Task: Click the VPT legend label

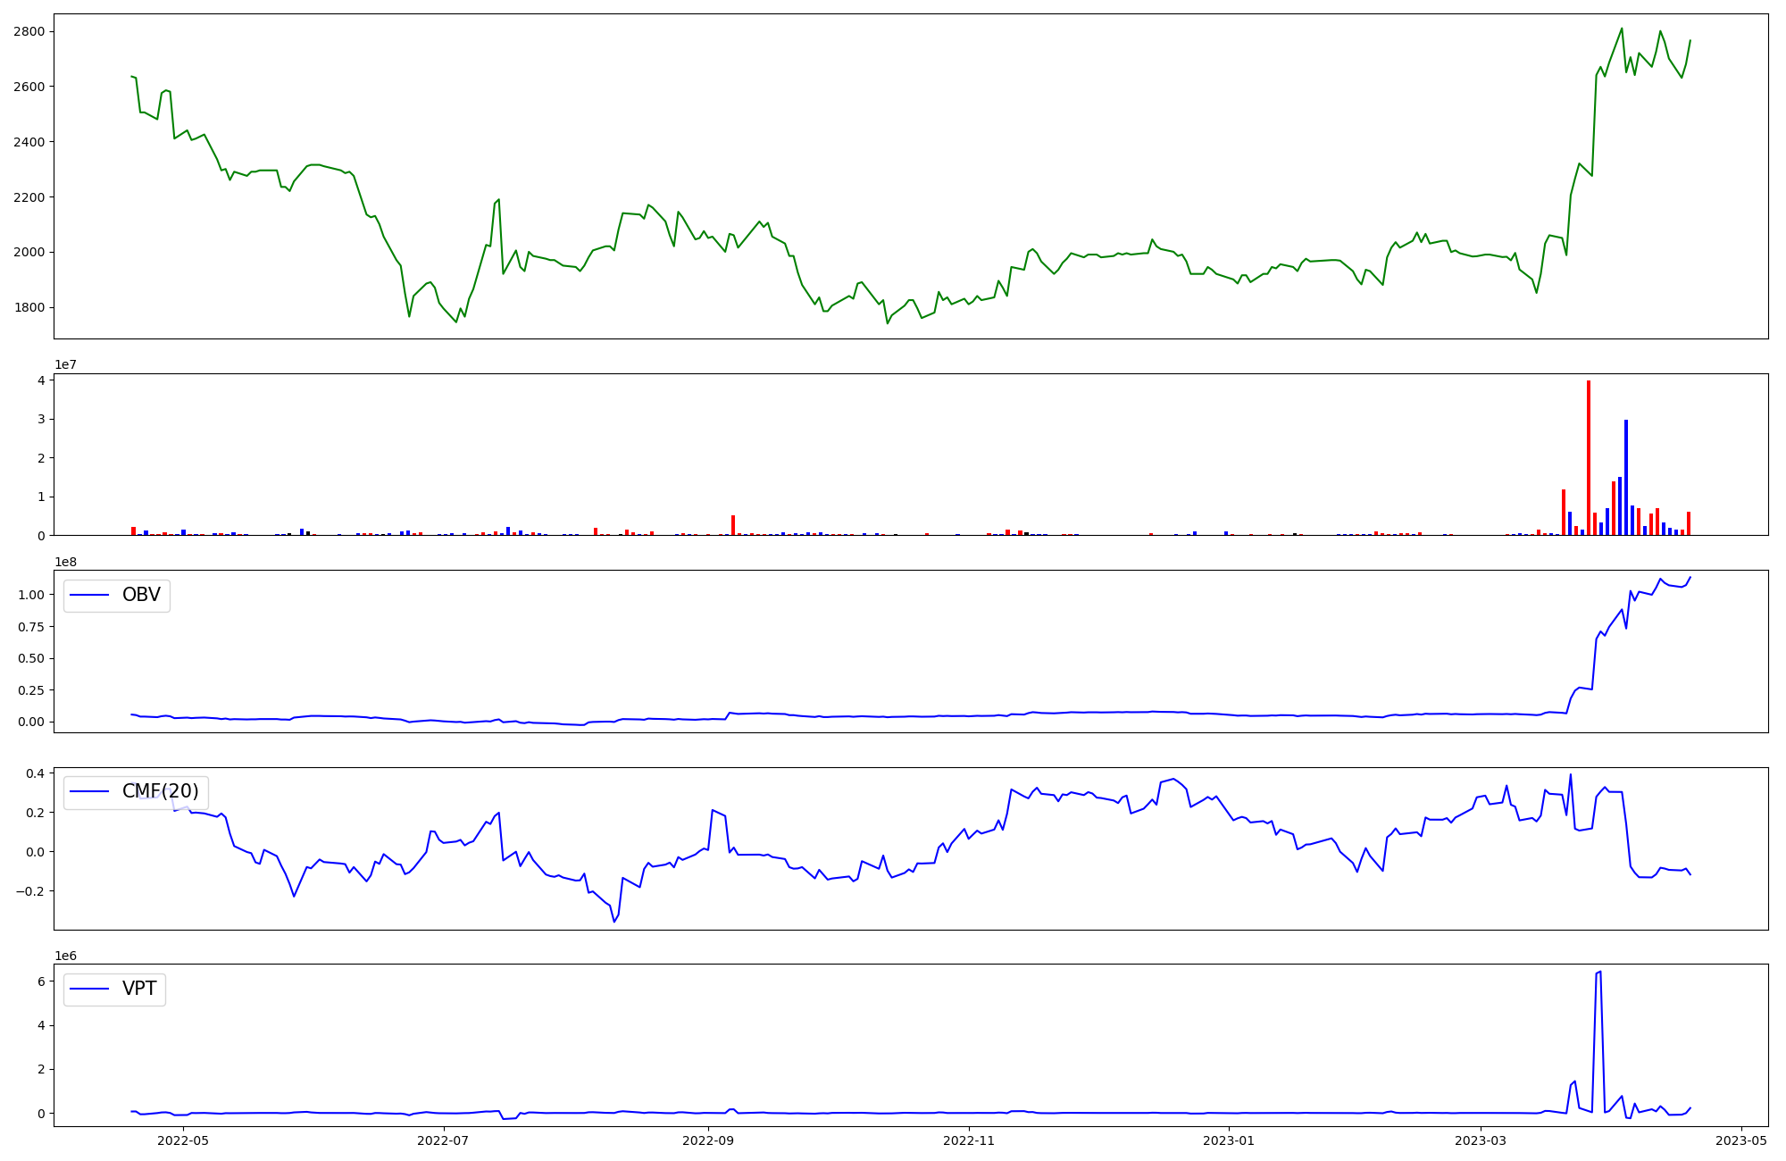Action: tap(139, 988)
